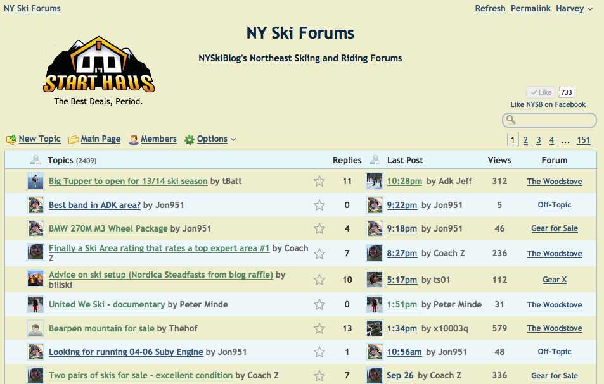Click the Members person icon
604x384 pixels.
coord(133,139)
